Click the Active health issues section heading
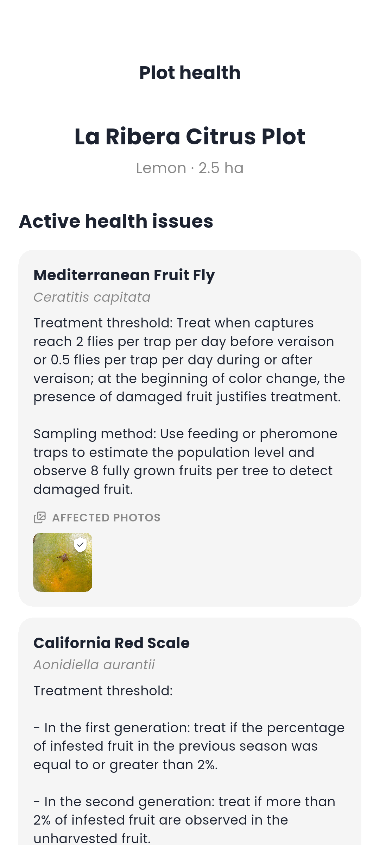Screen dimensions: 380x845 coord(116,221)
